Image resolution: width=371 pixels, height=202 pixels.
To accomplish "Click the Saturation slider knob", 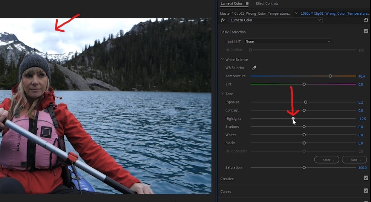I will coord(304,167).
